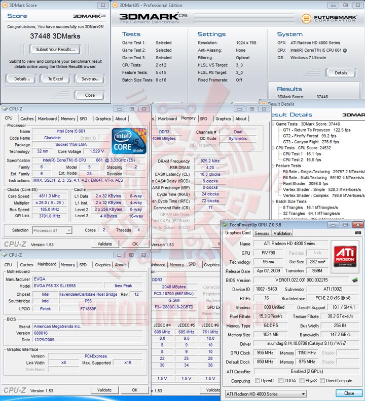Select the Pixel Shader 3098.0 fps row
This screenshot has width=365, height=401.
pyautogui.click(x=305, y=184)
